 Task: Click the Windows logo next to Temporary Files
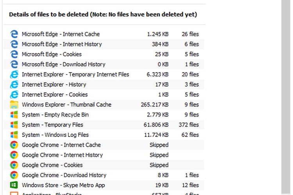[x=14, y=125]
